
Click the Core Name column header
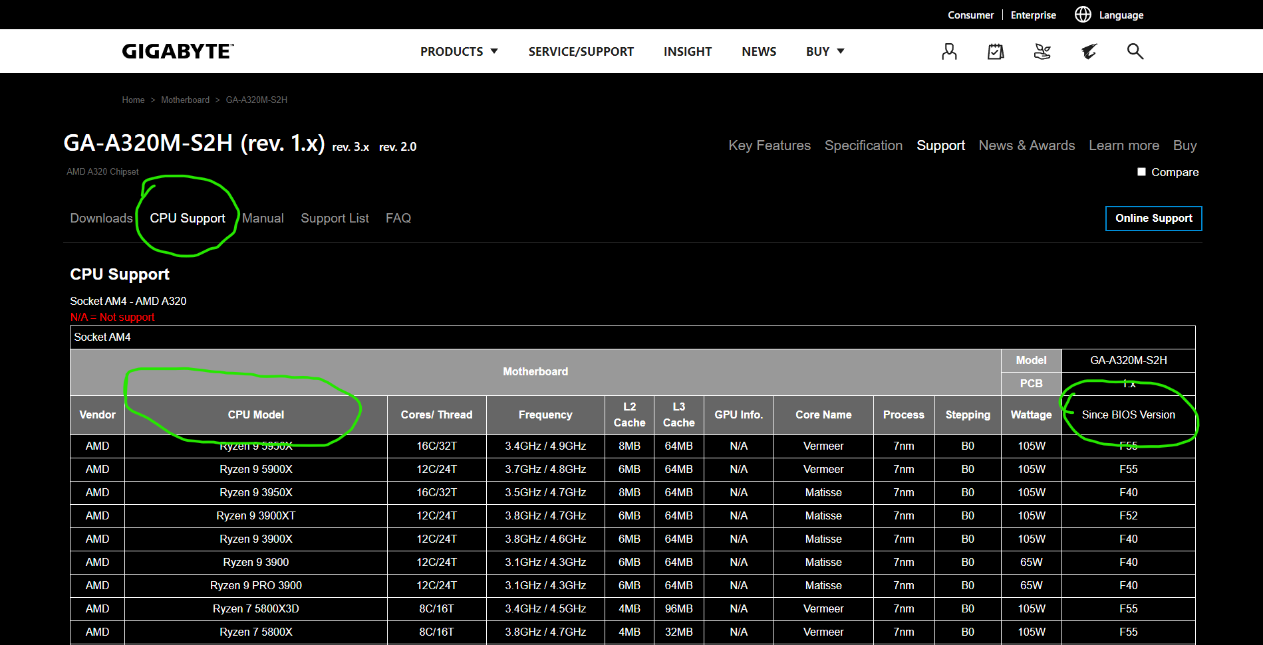[823, 415]
